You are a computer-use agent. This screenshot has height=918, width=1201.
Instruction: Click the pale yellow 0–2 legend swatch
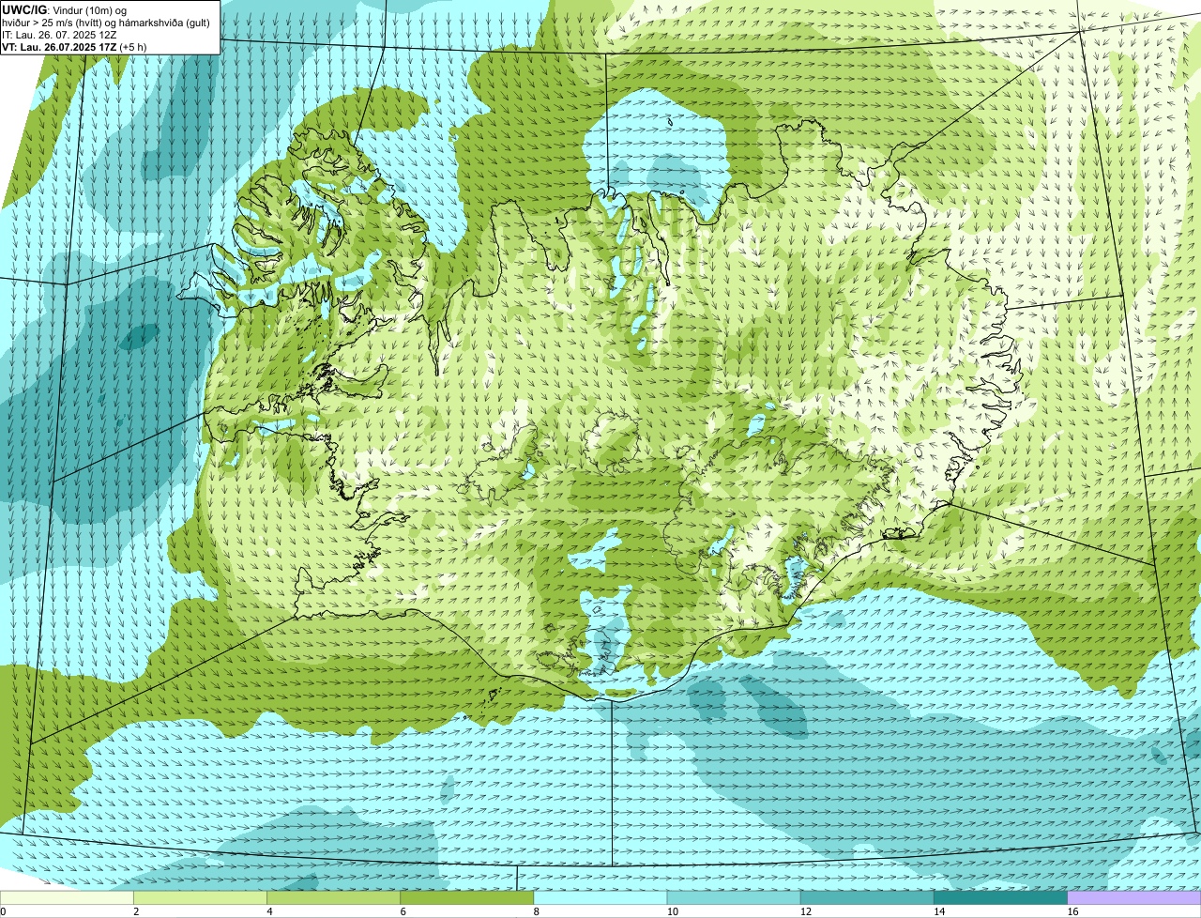[x=68, y=897]
